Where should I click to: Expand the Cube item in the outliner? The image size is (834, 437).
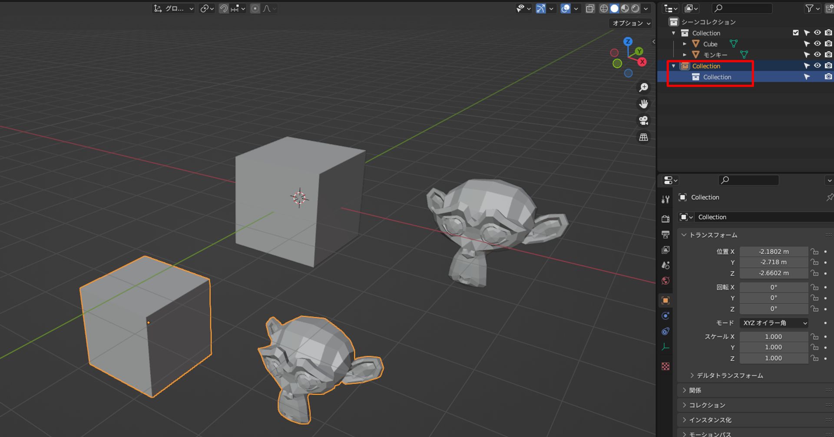(x=685, y=43)
